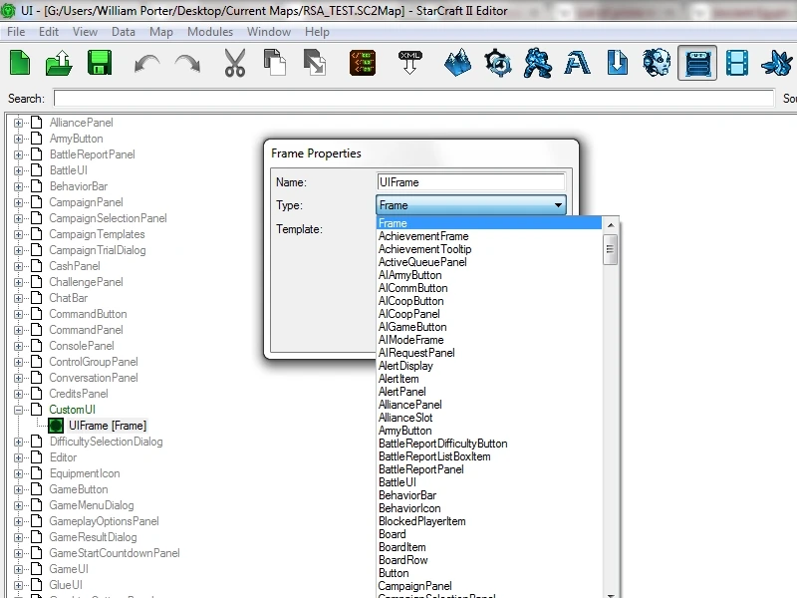Viewport: 797px width, 598px height.
Task: Click the Open file folder icon
Action: 59,63
